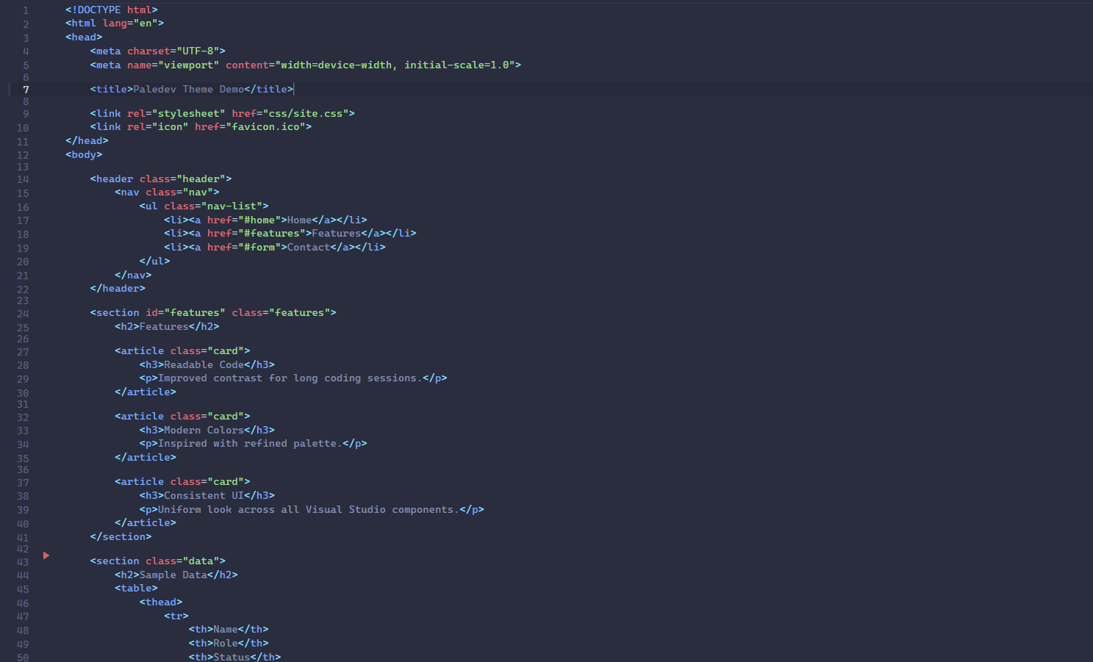Screen dimensions: 1093x662
Task: Click the red arrow marker in the gutter
Action: tap(46, 555)
